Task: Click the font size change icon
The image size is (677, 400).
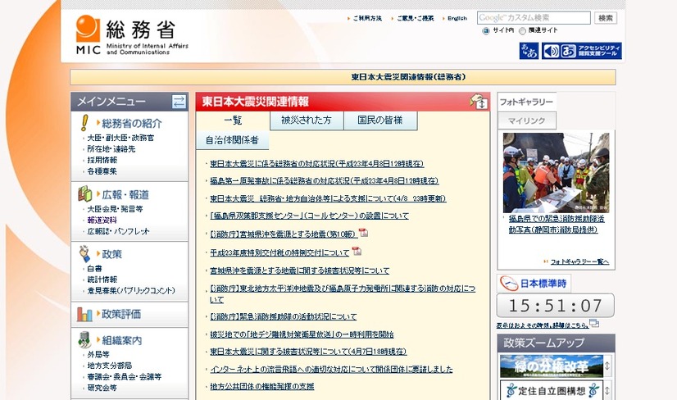Action: pos(529,51)
